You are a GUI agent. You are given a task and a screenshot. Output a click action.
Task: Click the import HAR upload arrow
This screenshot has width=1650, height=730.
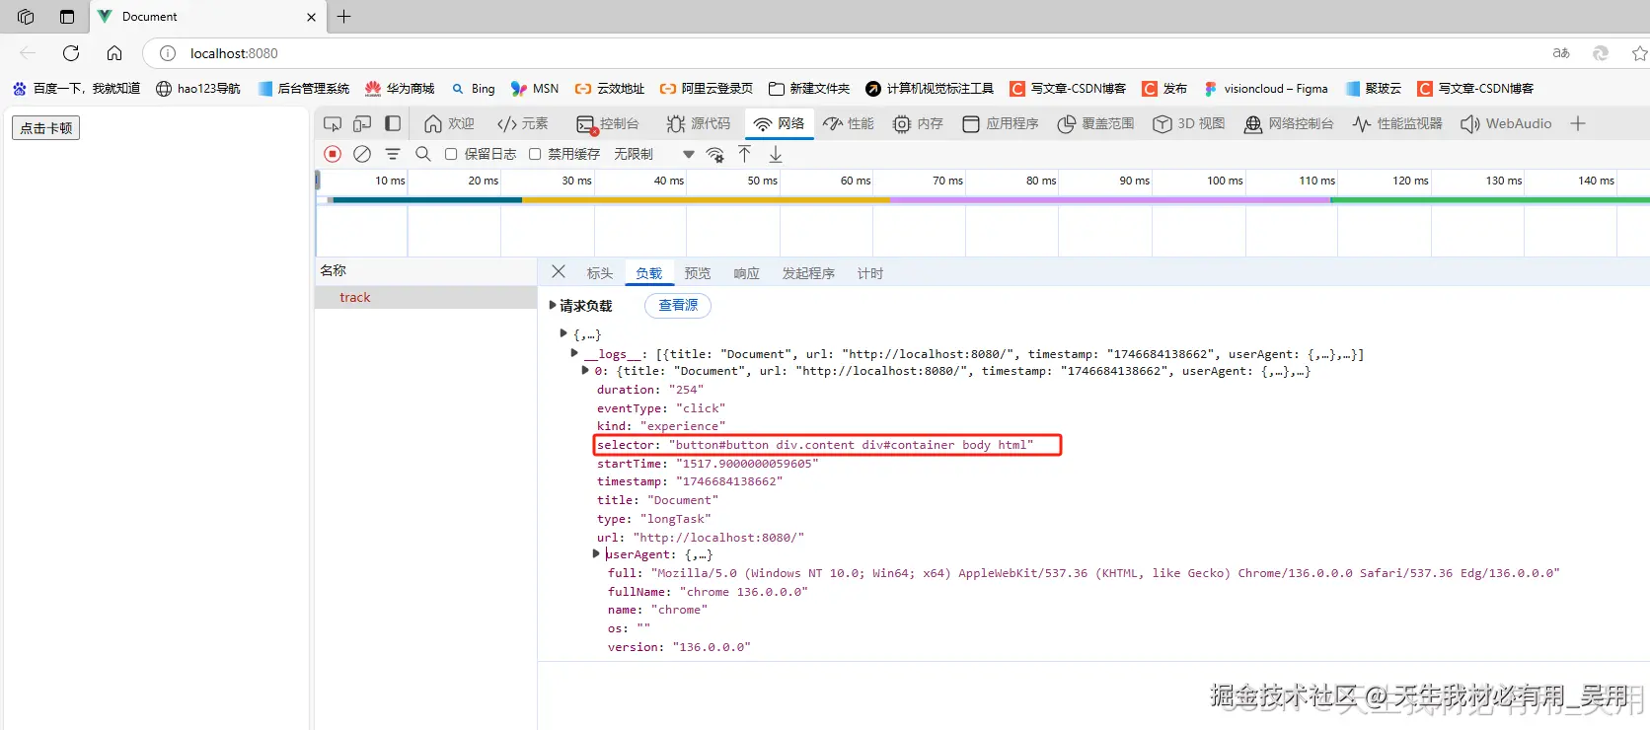(745, 154)
